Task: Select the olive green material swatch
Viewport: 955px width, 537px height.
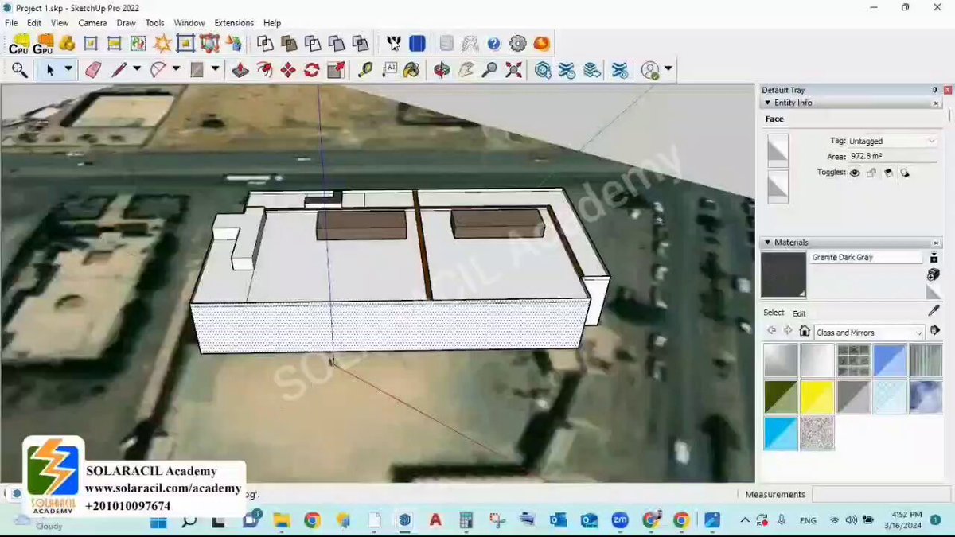Action: [781, 397]
